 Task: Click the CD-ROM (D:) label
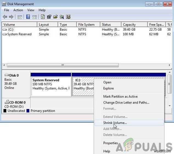14,107
